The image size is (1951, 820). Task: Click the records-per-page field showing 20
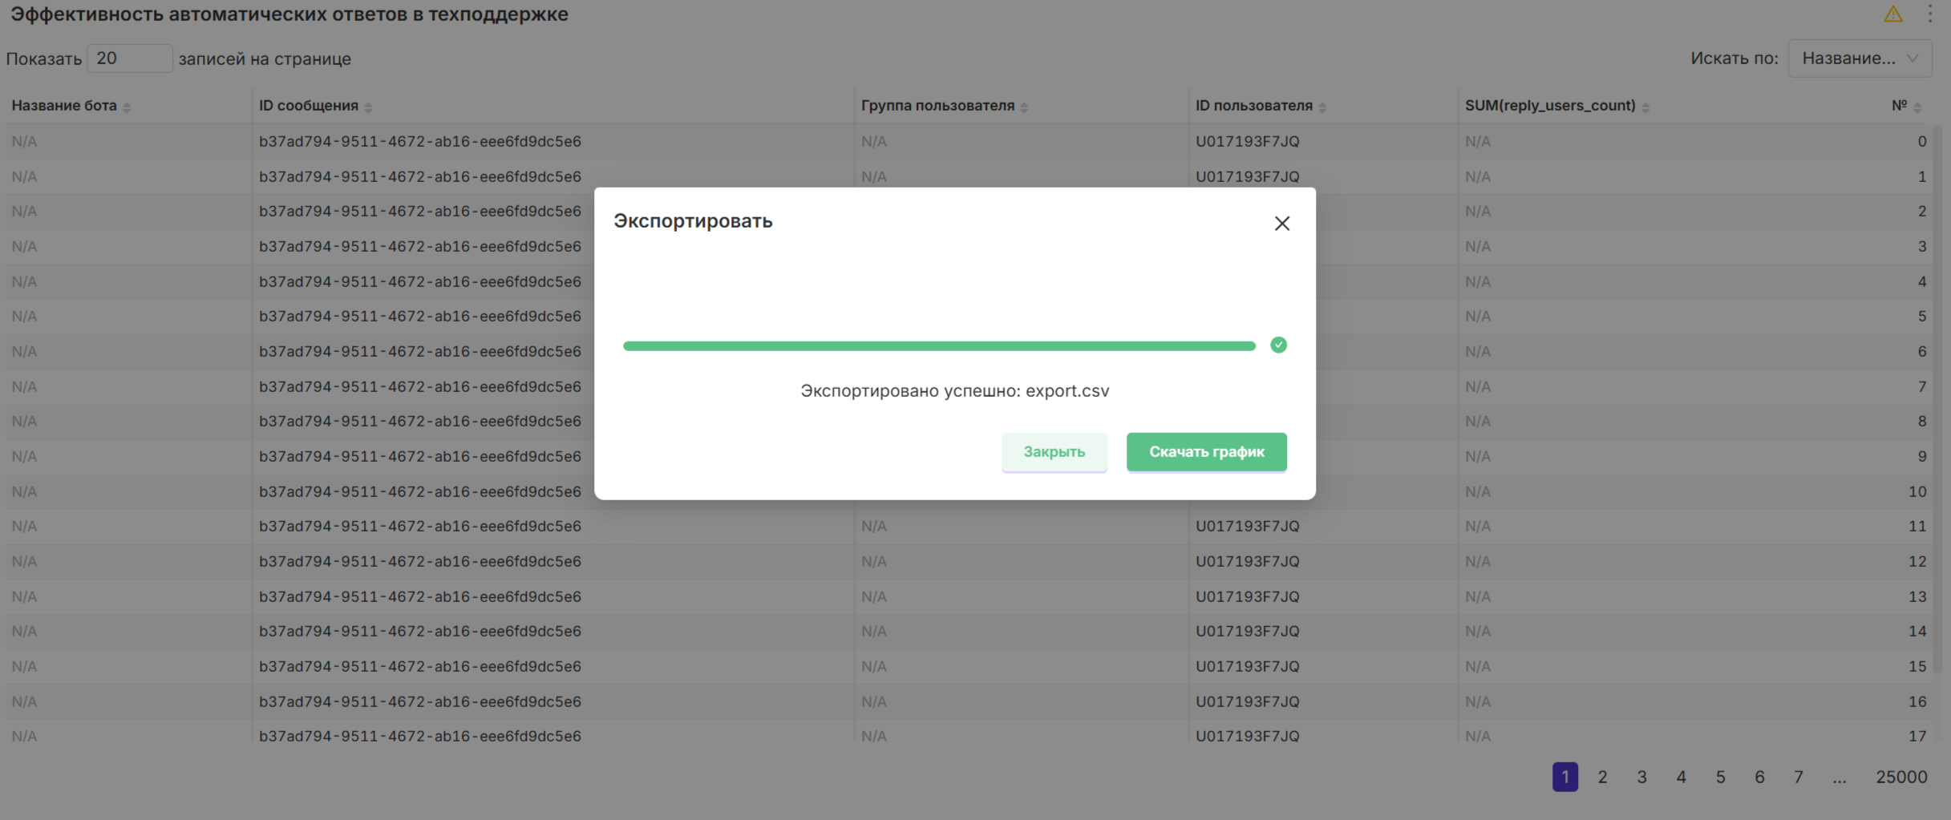pyautogui.click(x=129, y=59)
